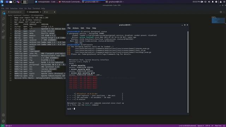
Task: Click the terminal window icon in its title bar
Action: coord(68,25)
